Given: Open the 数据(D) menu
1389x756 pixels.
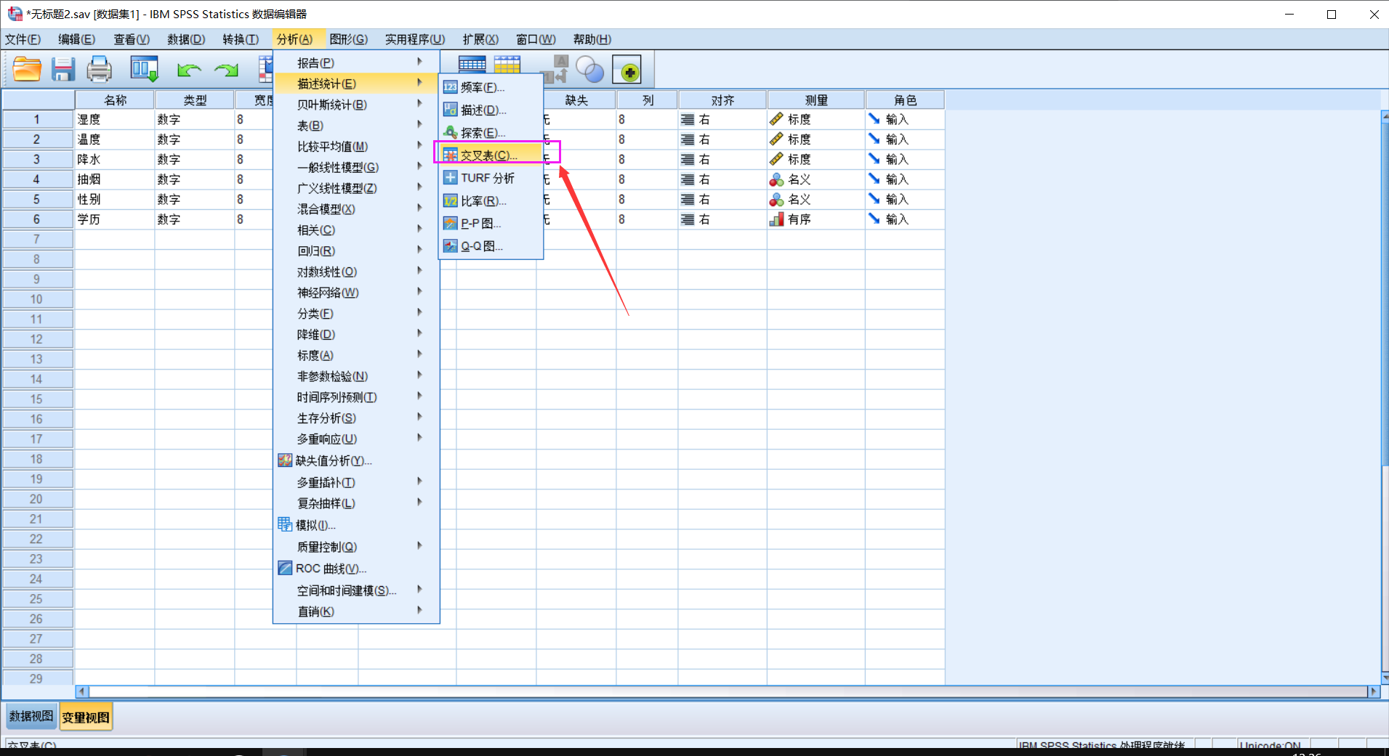Looking at the screenshot, I should (x=186, y=39).
